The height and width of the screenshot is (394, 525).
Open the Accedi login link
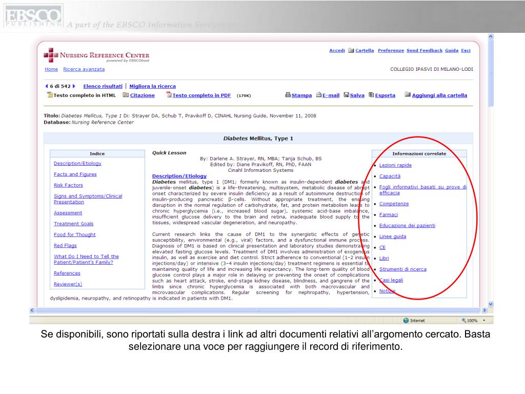(x=337, y=50)
